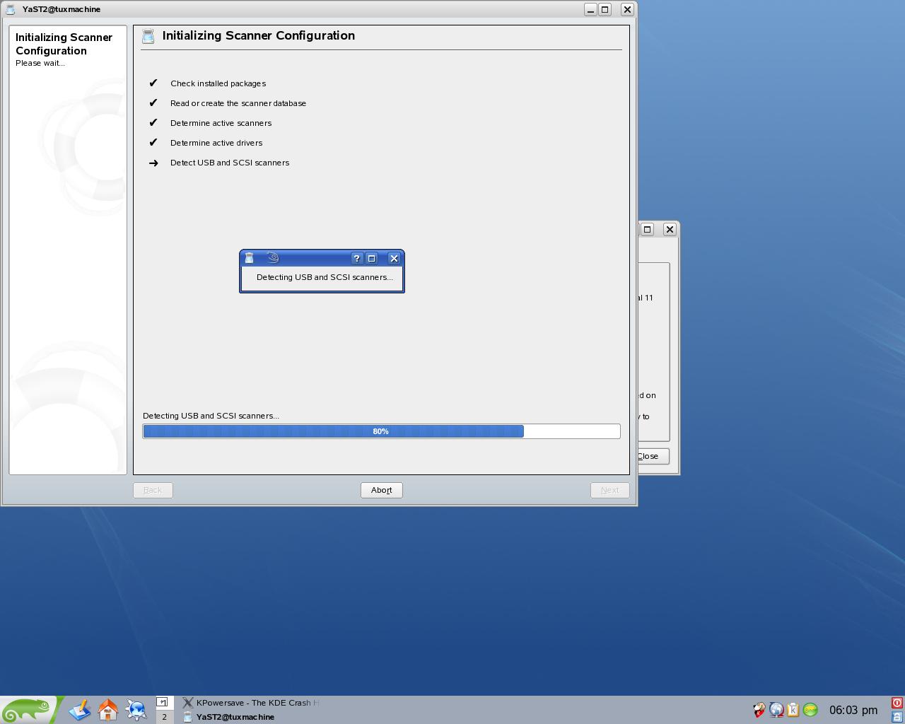Click 'Determine active drivers' step
Screen dimensions: 905x724
216,143
